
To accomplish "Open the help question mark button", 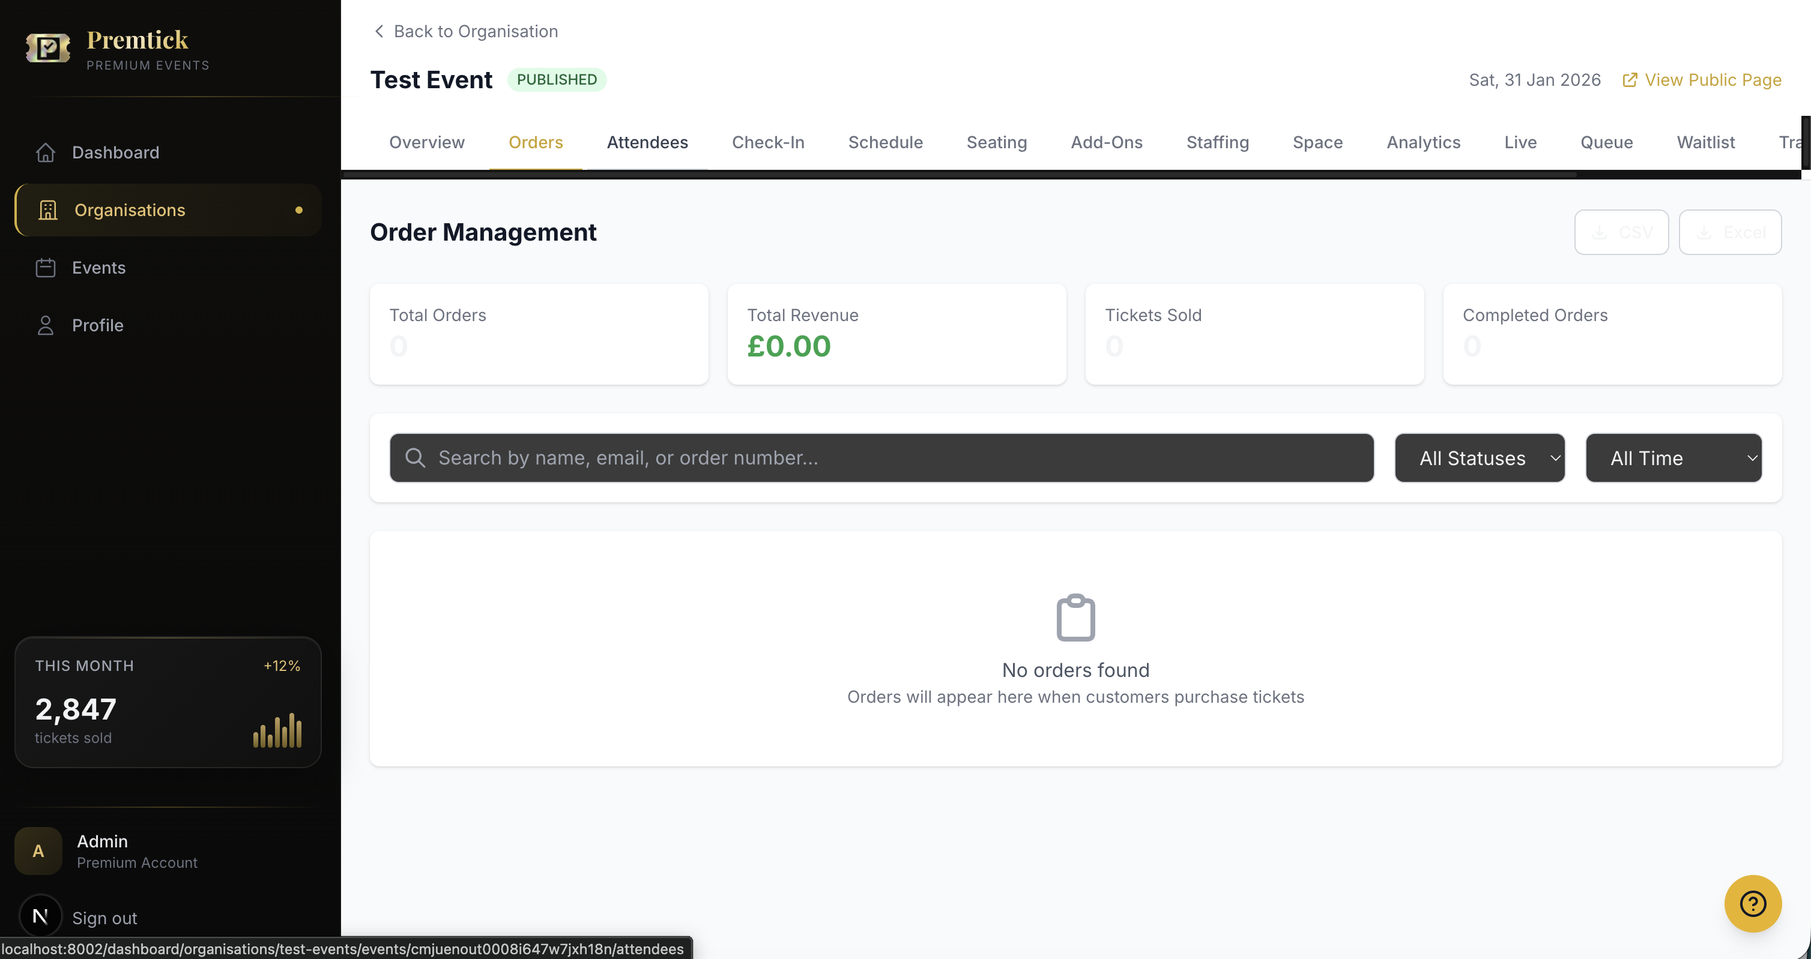I will click(x=1752, y=904).
